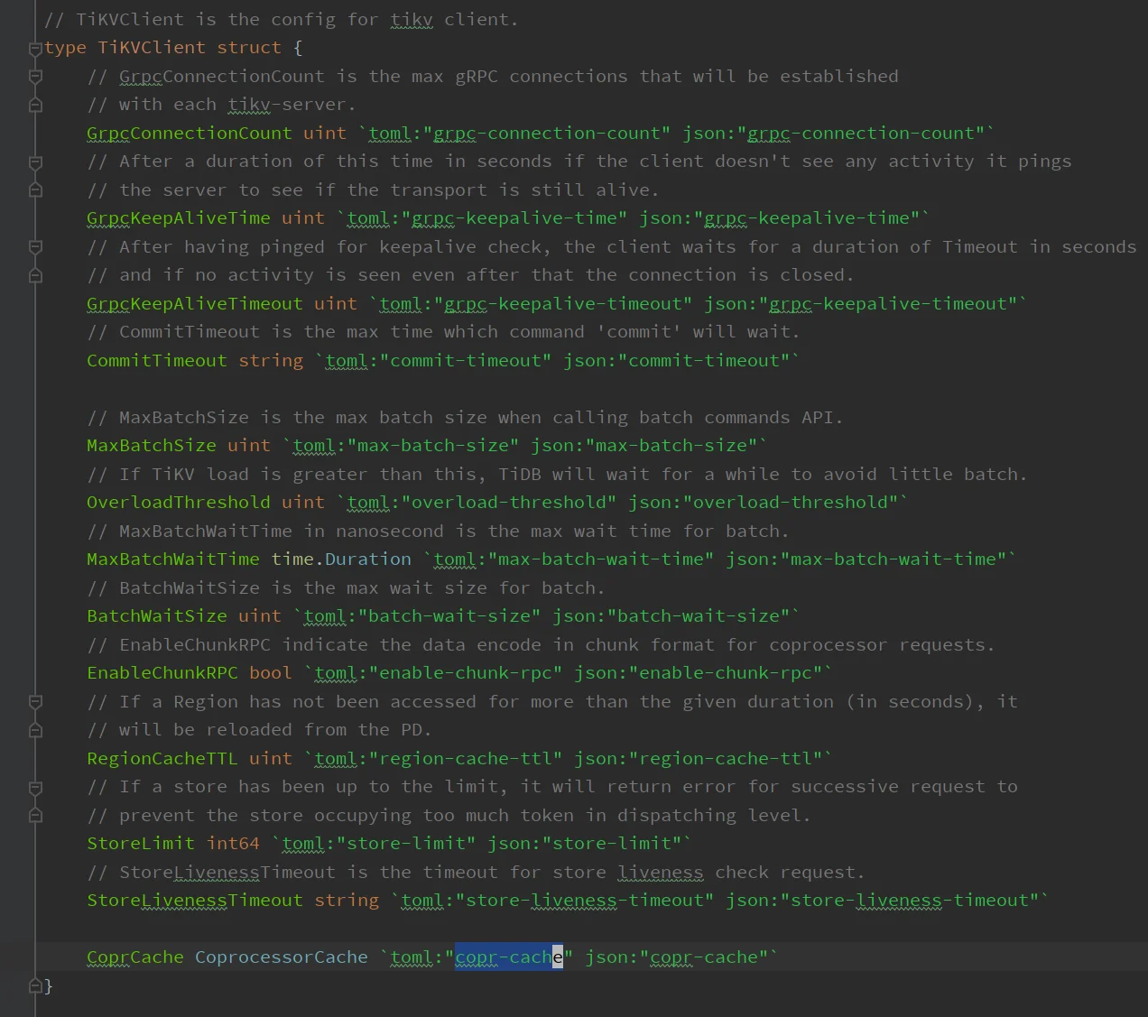Click fold end marker at 'the server to see' comment
The height and width of the screenshot is (1017, 1148).
[x=35, y=190]
